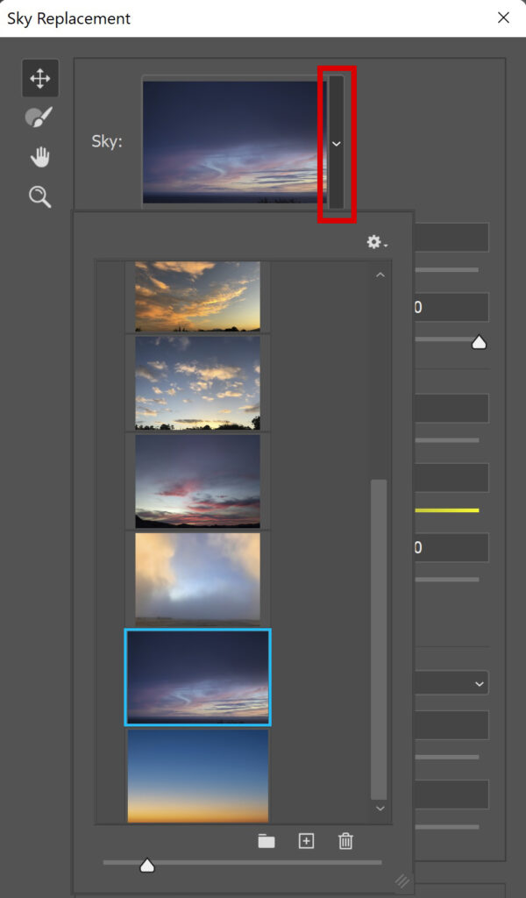Choose the dusk sky with red clouds thumbnail
Screen dimensions: 526x898
click(x=197, y=481)
